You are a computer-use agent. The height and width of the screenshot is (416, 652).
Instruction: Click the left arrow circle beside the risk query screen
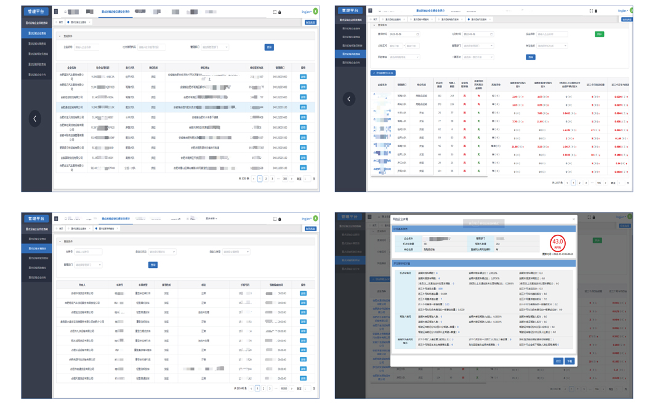click(349, 99)
